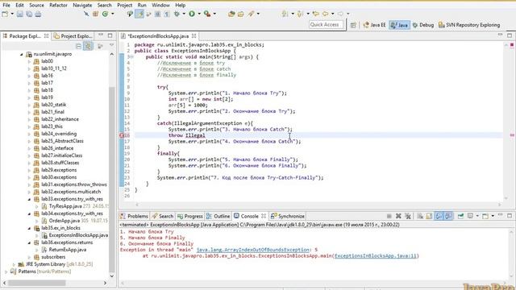Open the Debug perspective
Image resolution: width=516 pixels, height=290 pixels.
423,25
